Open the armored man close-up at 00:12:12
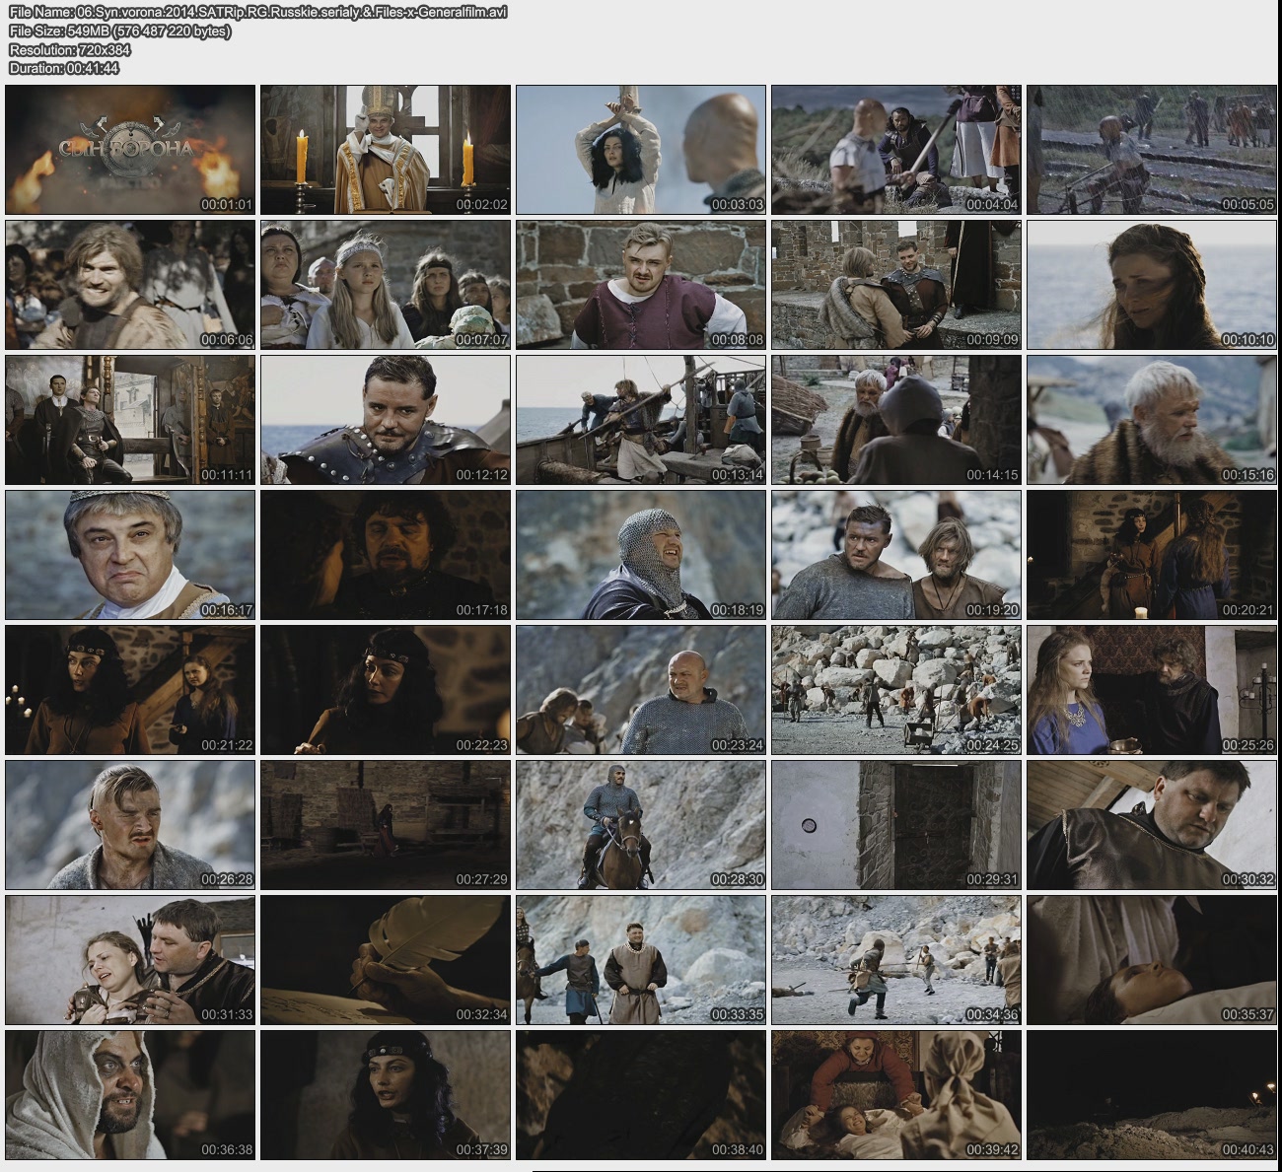This screenshot has height=1172, width=1282. click(386, 420)
